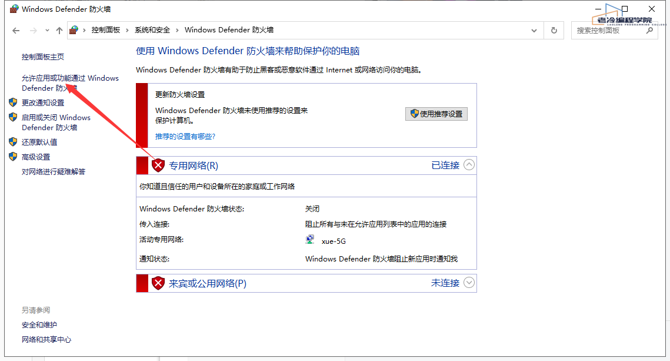The width and height of the screenshot is (670, 361).
Task: Open 启用或关闭 Windows Defender 防火墙 link
Action: 56,122
